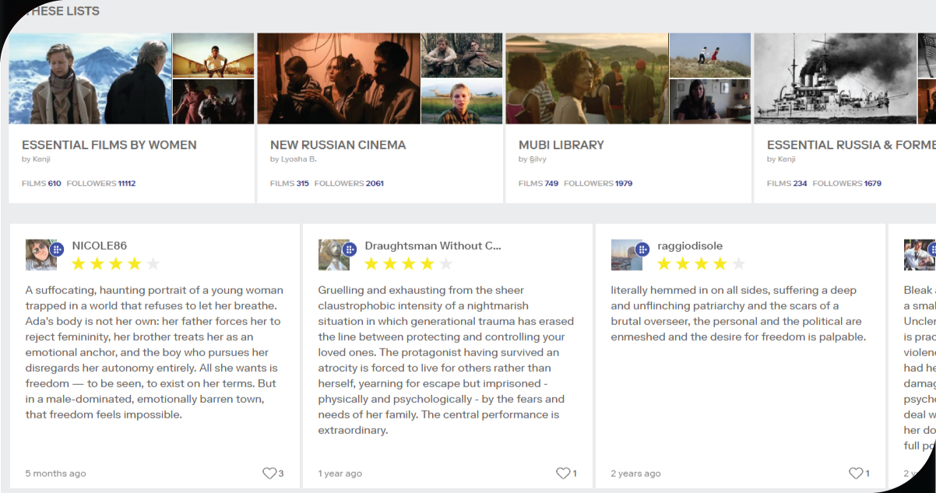This screenshot has height=493, width=936.
Task: Click New Russian Cinema large cover image
Action: 338,79
